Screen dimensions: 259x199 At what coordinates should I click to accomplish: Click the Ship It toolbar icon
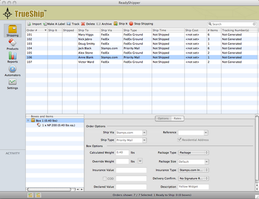coord(116,24)
